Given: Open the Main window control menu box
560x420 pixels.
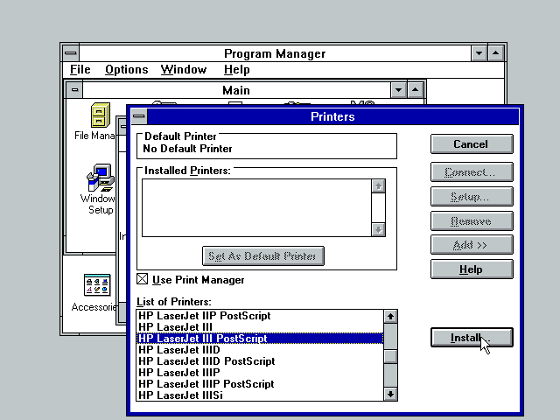Looking at the screenshot, I should (74, 89).
